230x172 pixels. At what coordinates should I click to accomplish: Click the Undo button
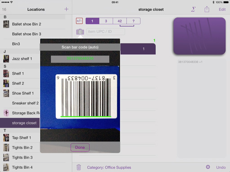[221, 168]
